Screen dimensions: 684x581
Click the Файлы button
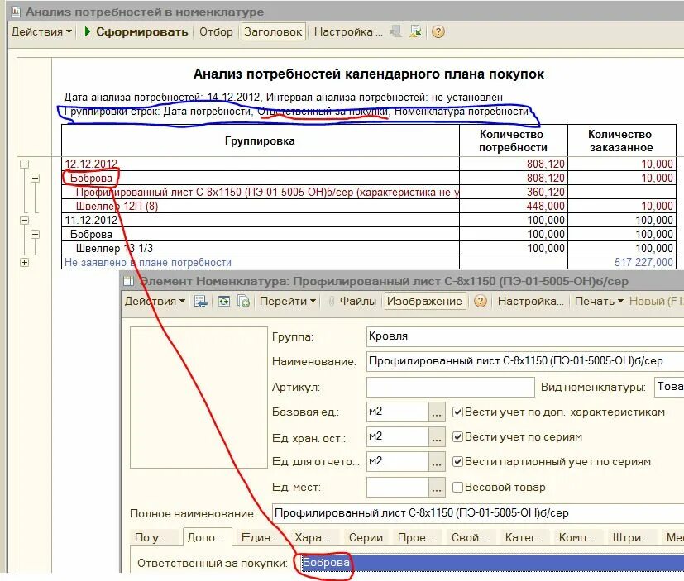coord(357,301)
